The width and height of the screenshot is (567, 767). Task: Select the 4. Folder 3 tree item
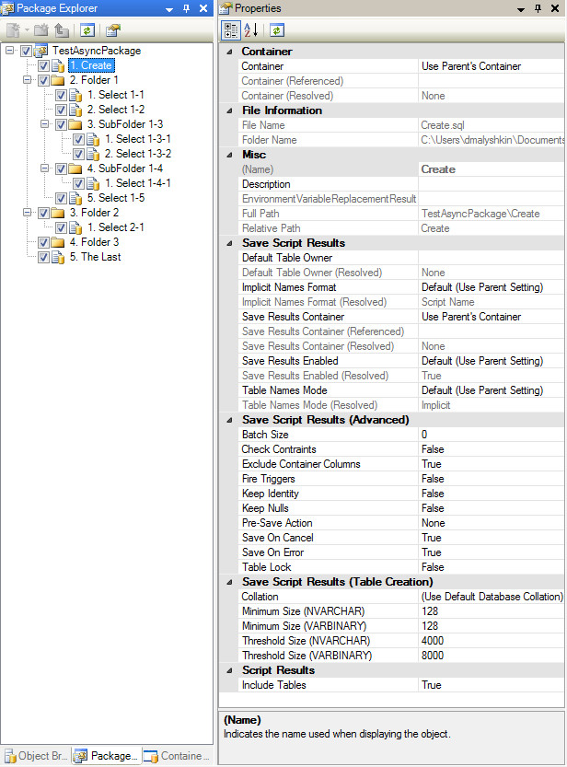tap(94, 242)
